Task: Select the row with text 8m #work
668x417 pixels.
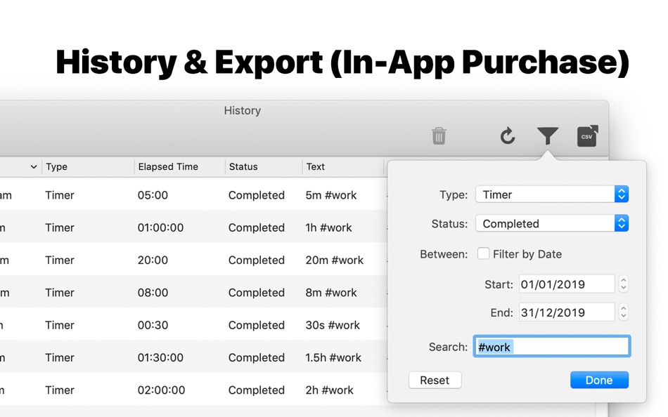Action: 194,292
